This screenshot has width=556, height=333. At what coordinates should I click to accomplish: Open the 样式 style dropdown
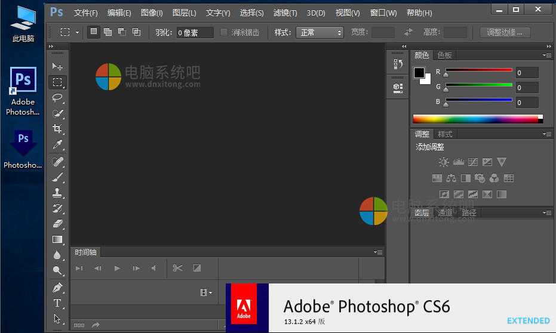320,32
